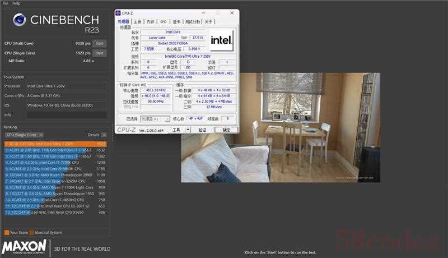Screen dimensions: 448x258
Task: Open the 显卡 tab in CPU-Z
Action: coord(177,21)
